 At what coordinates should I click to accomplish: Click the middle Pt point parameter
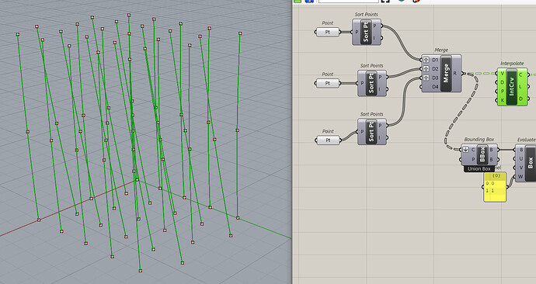point(328,83)
